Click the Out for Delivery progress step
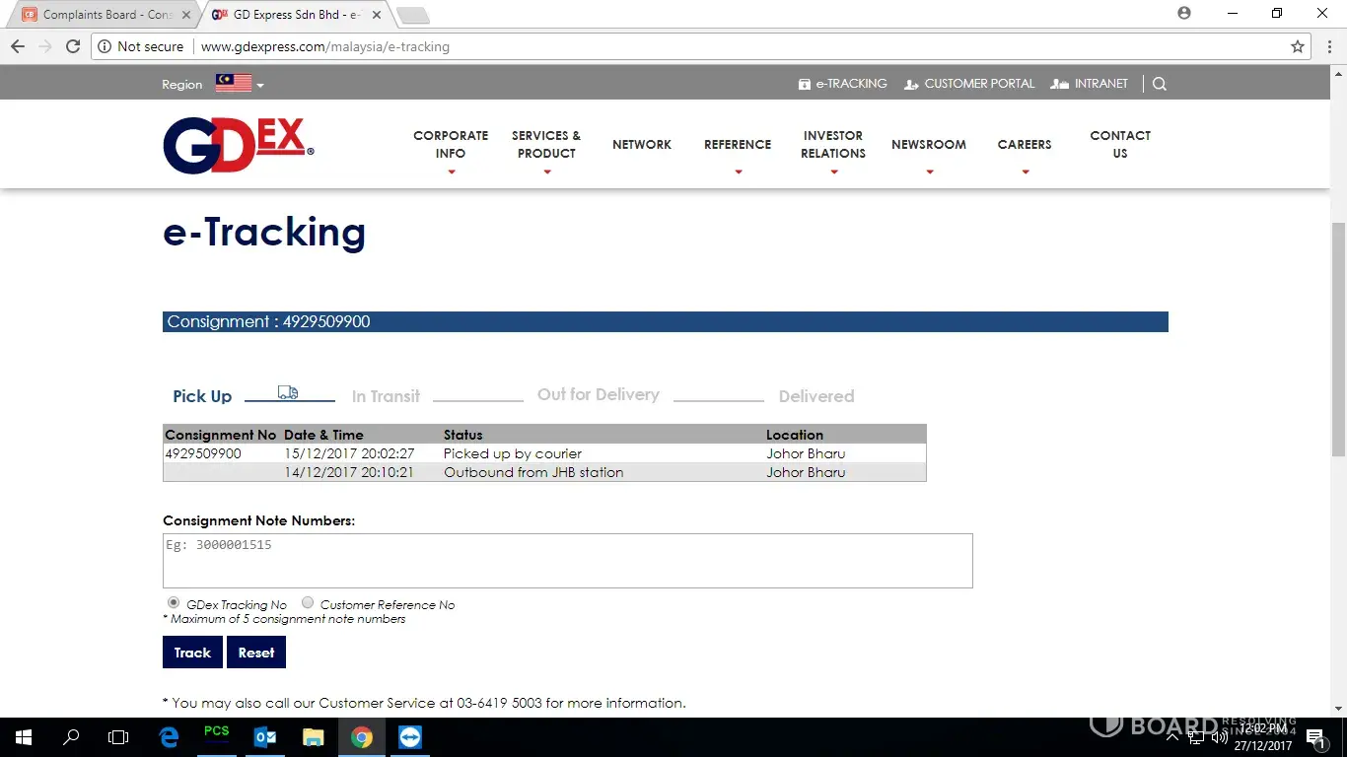The height and width of the screenshot is (757, 1347). pos(599,394)
